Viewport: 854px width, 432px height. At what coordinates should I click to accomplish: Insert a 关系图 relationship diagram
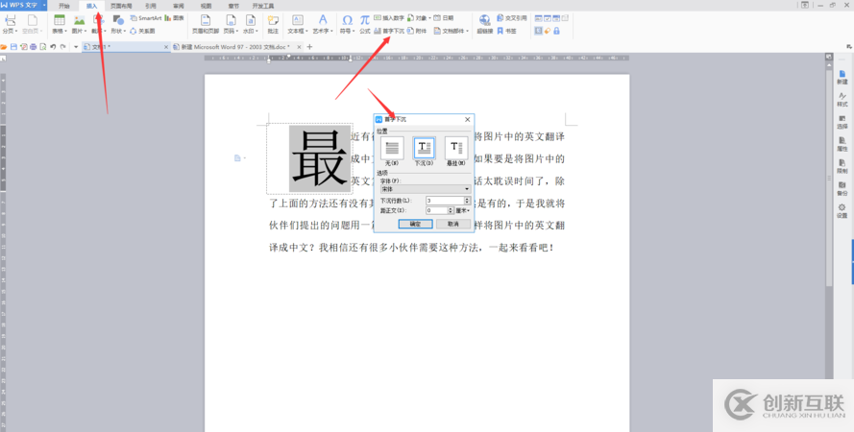[142, 31]
